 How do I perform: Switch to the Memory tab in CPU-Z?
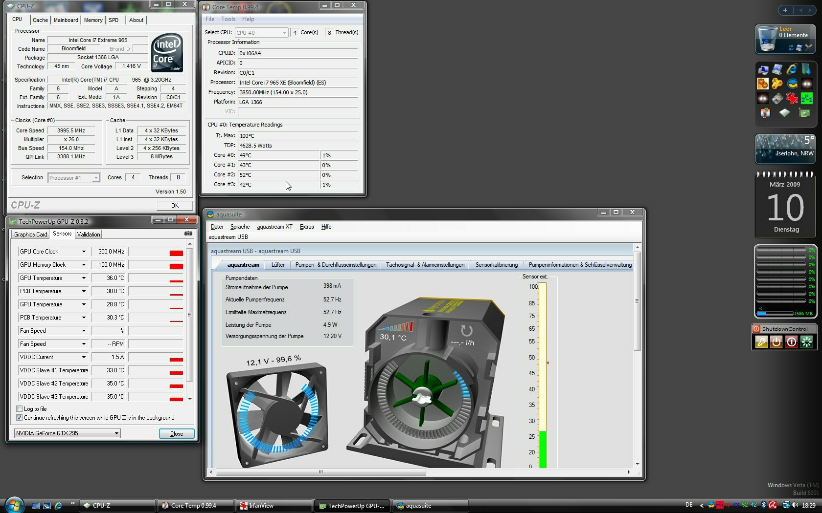tap(93, 20)
